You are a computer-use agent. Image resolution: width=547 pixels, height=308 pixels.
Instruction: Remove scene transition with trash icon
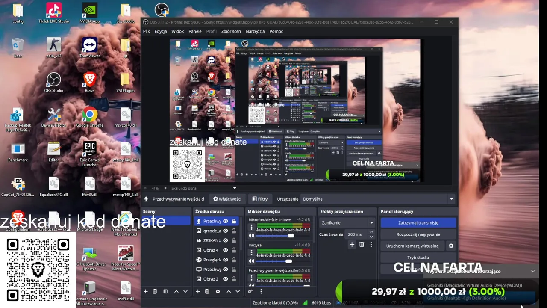[x=362, y=244]
